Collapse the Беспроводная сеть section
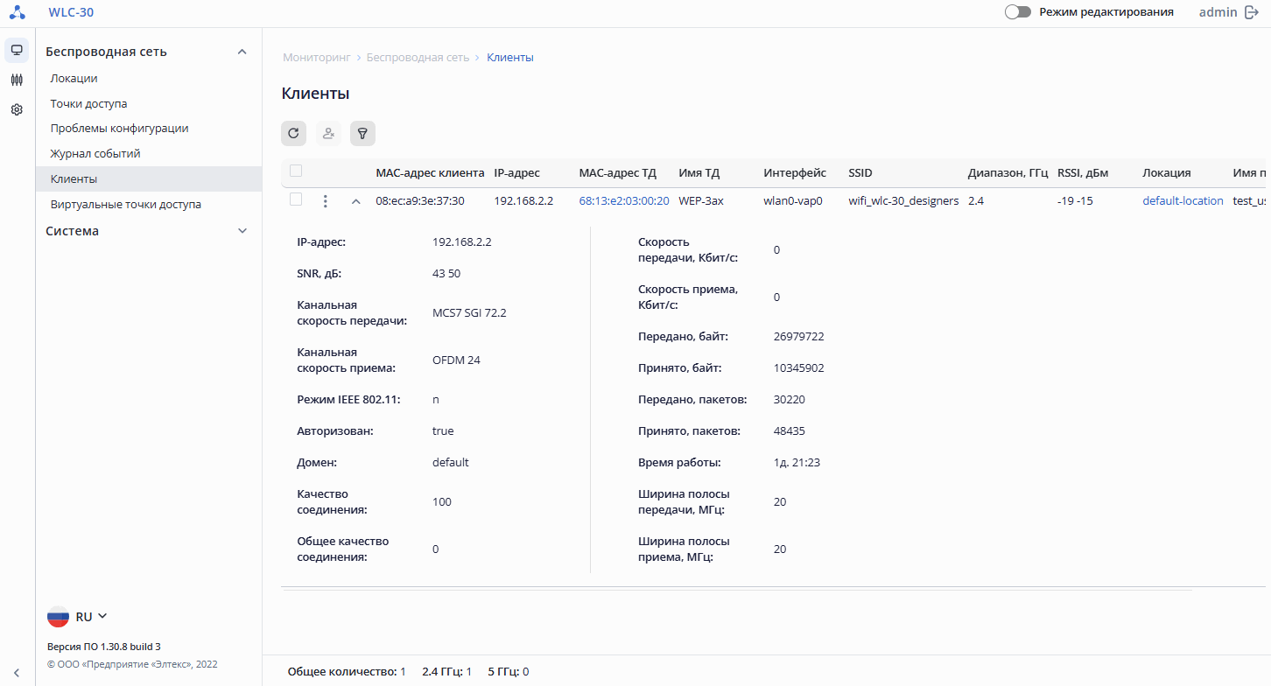Screen dimensions: 1271x686 coord(242,52)
